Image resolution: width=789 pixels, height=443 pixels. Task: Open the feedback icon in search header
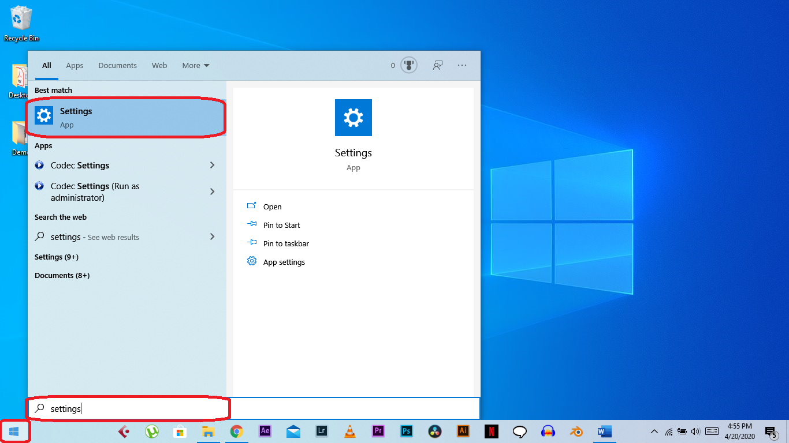click(x=438, y=65)
